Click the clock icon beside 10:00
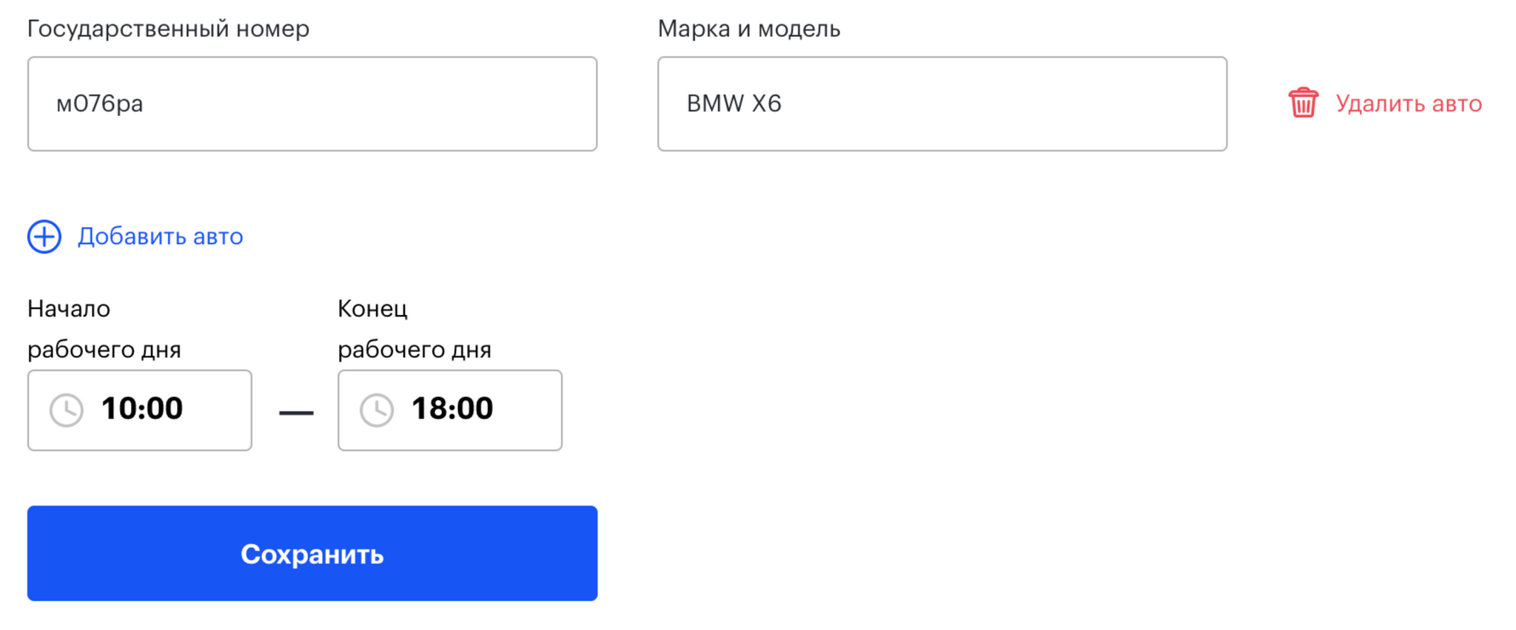Screen dimensions: 1516x630 [67, 410]
